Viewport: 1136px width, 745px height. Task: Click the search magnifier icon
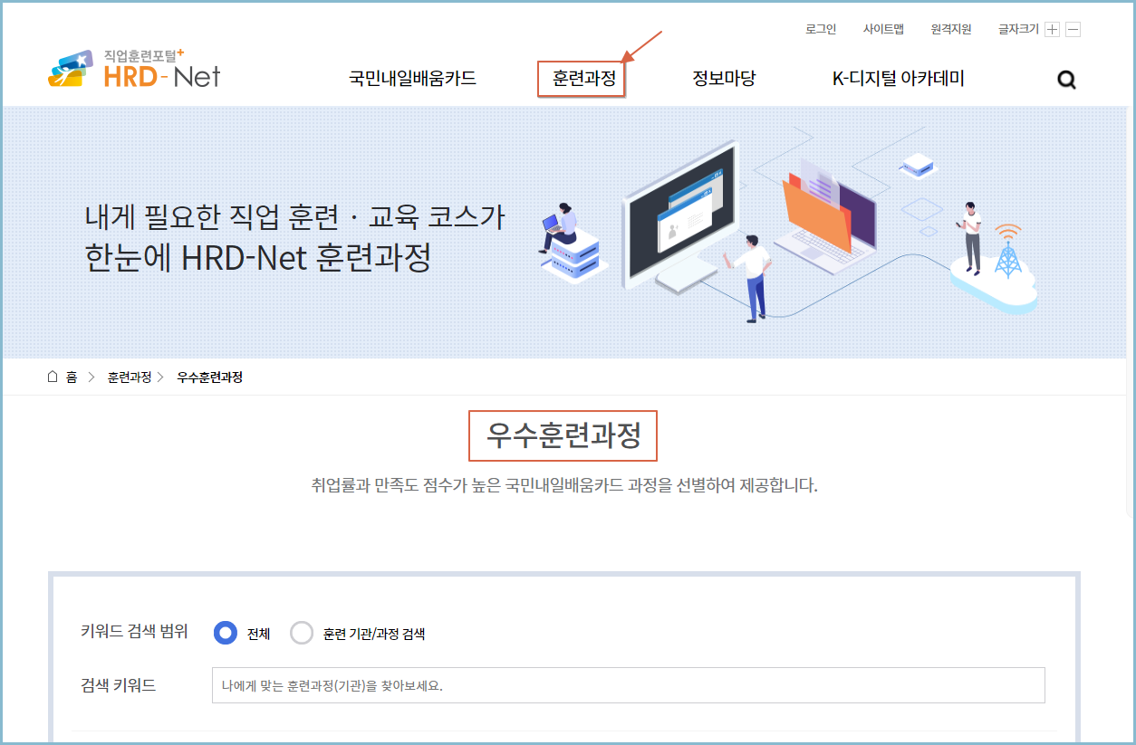tap(1066, 80)
